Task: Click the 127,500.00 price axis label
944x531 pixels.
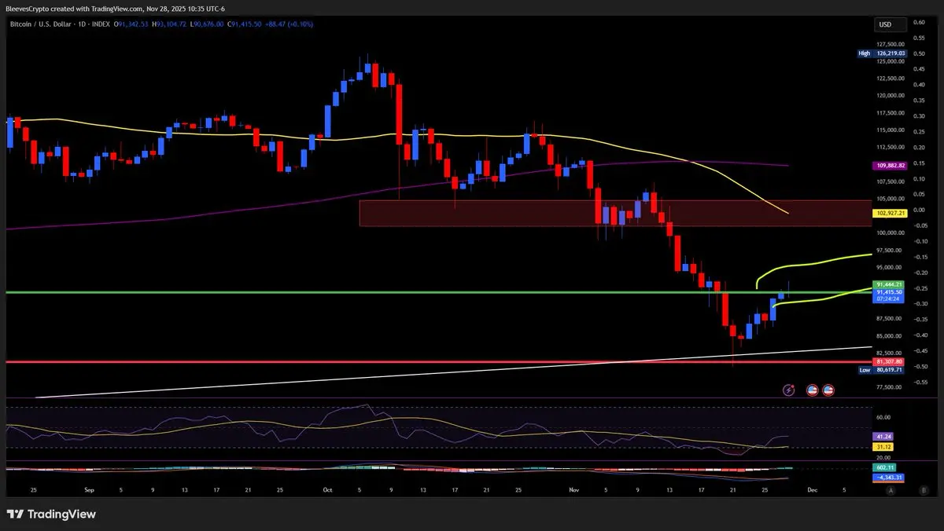Action: pyautogui.click(x=891, y=43)
